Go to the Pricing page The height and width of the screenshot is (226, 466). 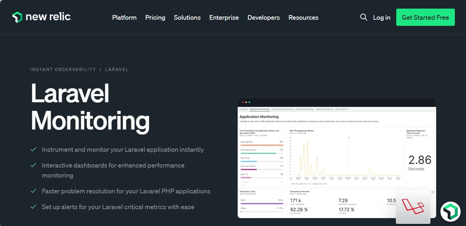click(x=155, y=18)
